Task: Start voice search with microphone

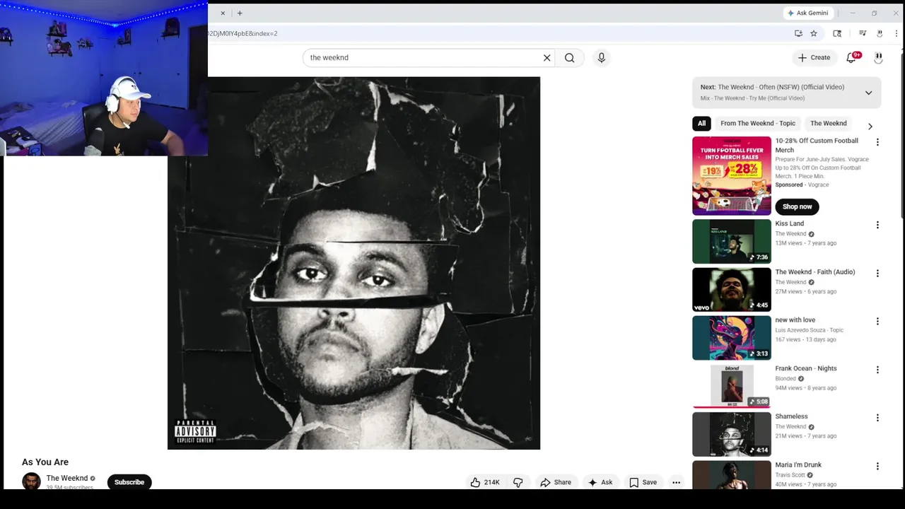Action: 602,58
